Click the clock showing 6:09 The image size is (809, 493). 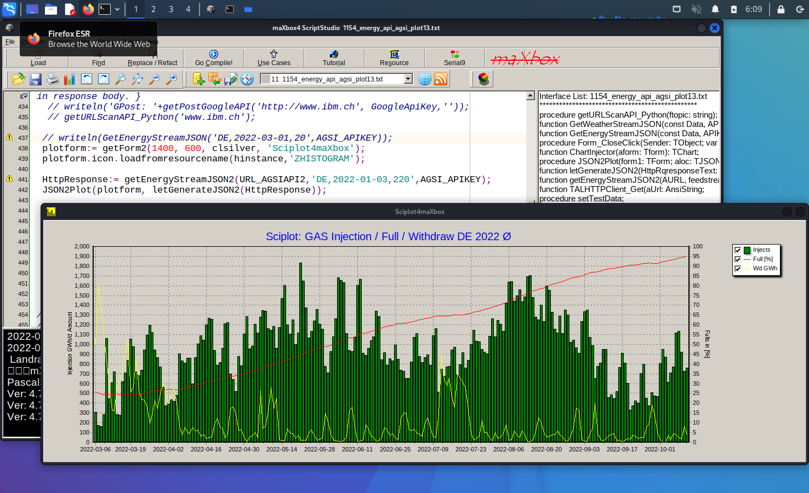click(754, 9)
